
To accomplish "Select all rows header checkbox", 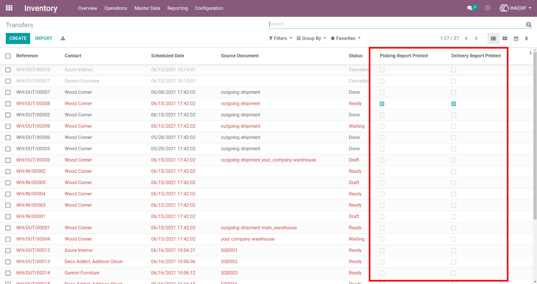I will [8, 56].
